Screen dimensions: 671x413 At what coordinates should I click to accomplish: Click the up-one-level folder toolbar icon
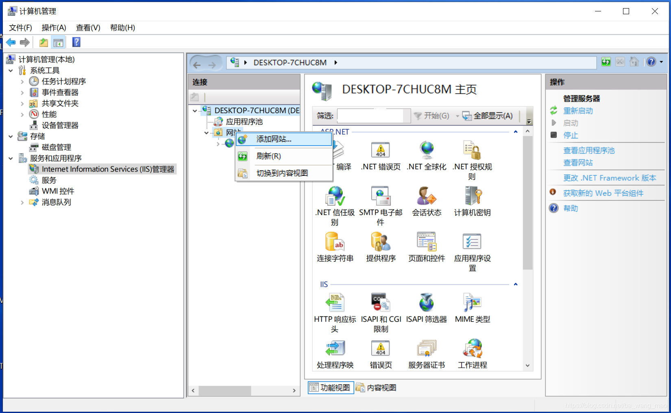coord(44,42)
